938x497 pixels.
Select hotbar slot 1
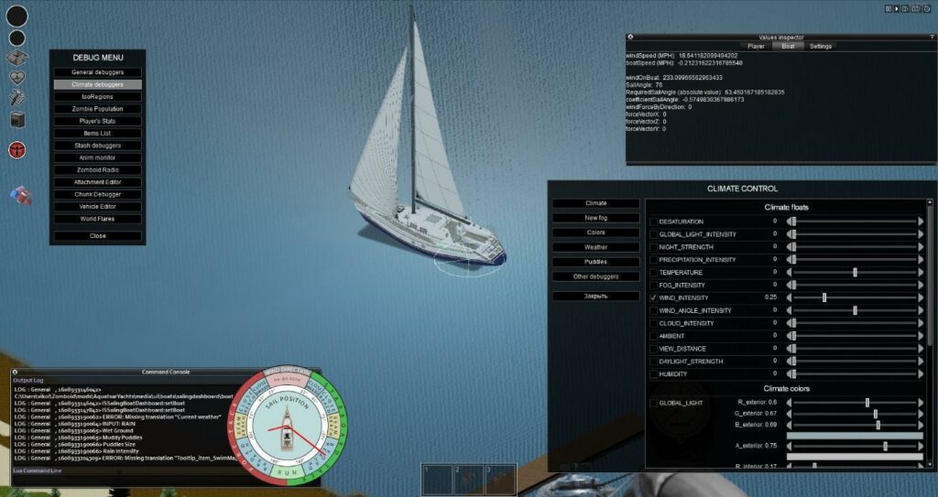point(437,480)
